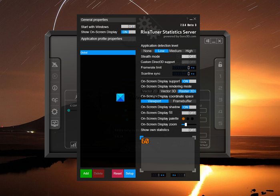This screenshot has height=196, width=280.
Task: Adjust the horizontal OSD position stepper
Action: [162, 175]
